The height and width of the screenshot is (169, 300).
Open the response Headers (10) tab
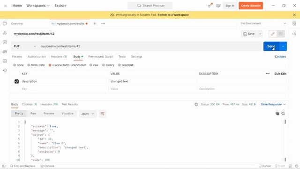49,104
